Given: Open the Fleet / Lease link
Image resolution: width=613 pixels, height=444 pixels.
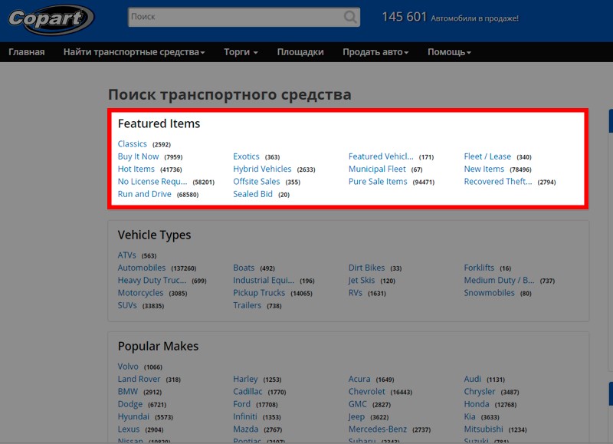Looking at the screenshot, I should pos(487,156).
